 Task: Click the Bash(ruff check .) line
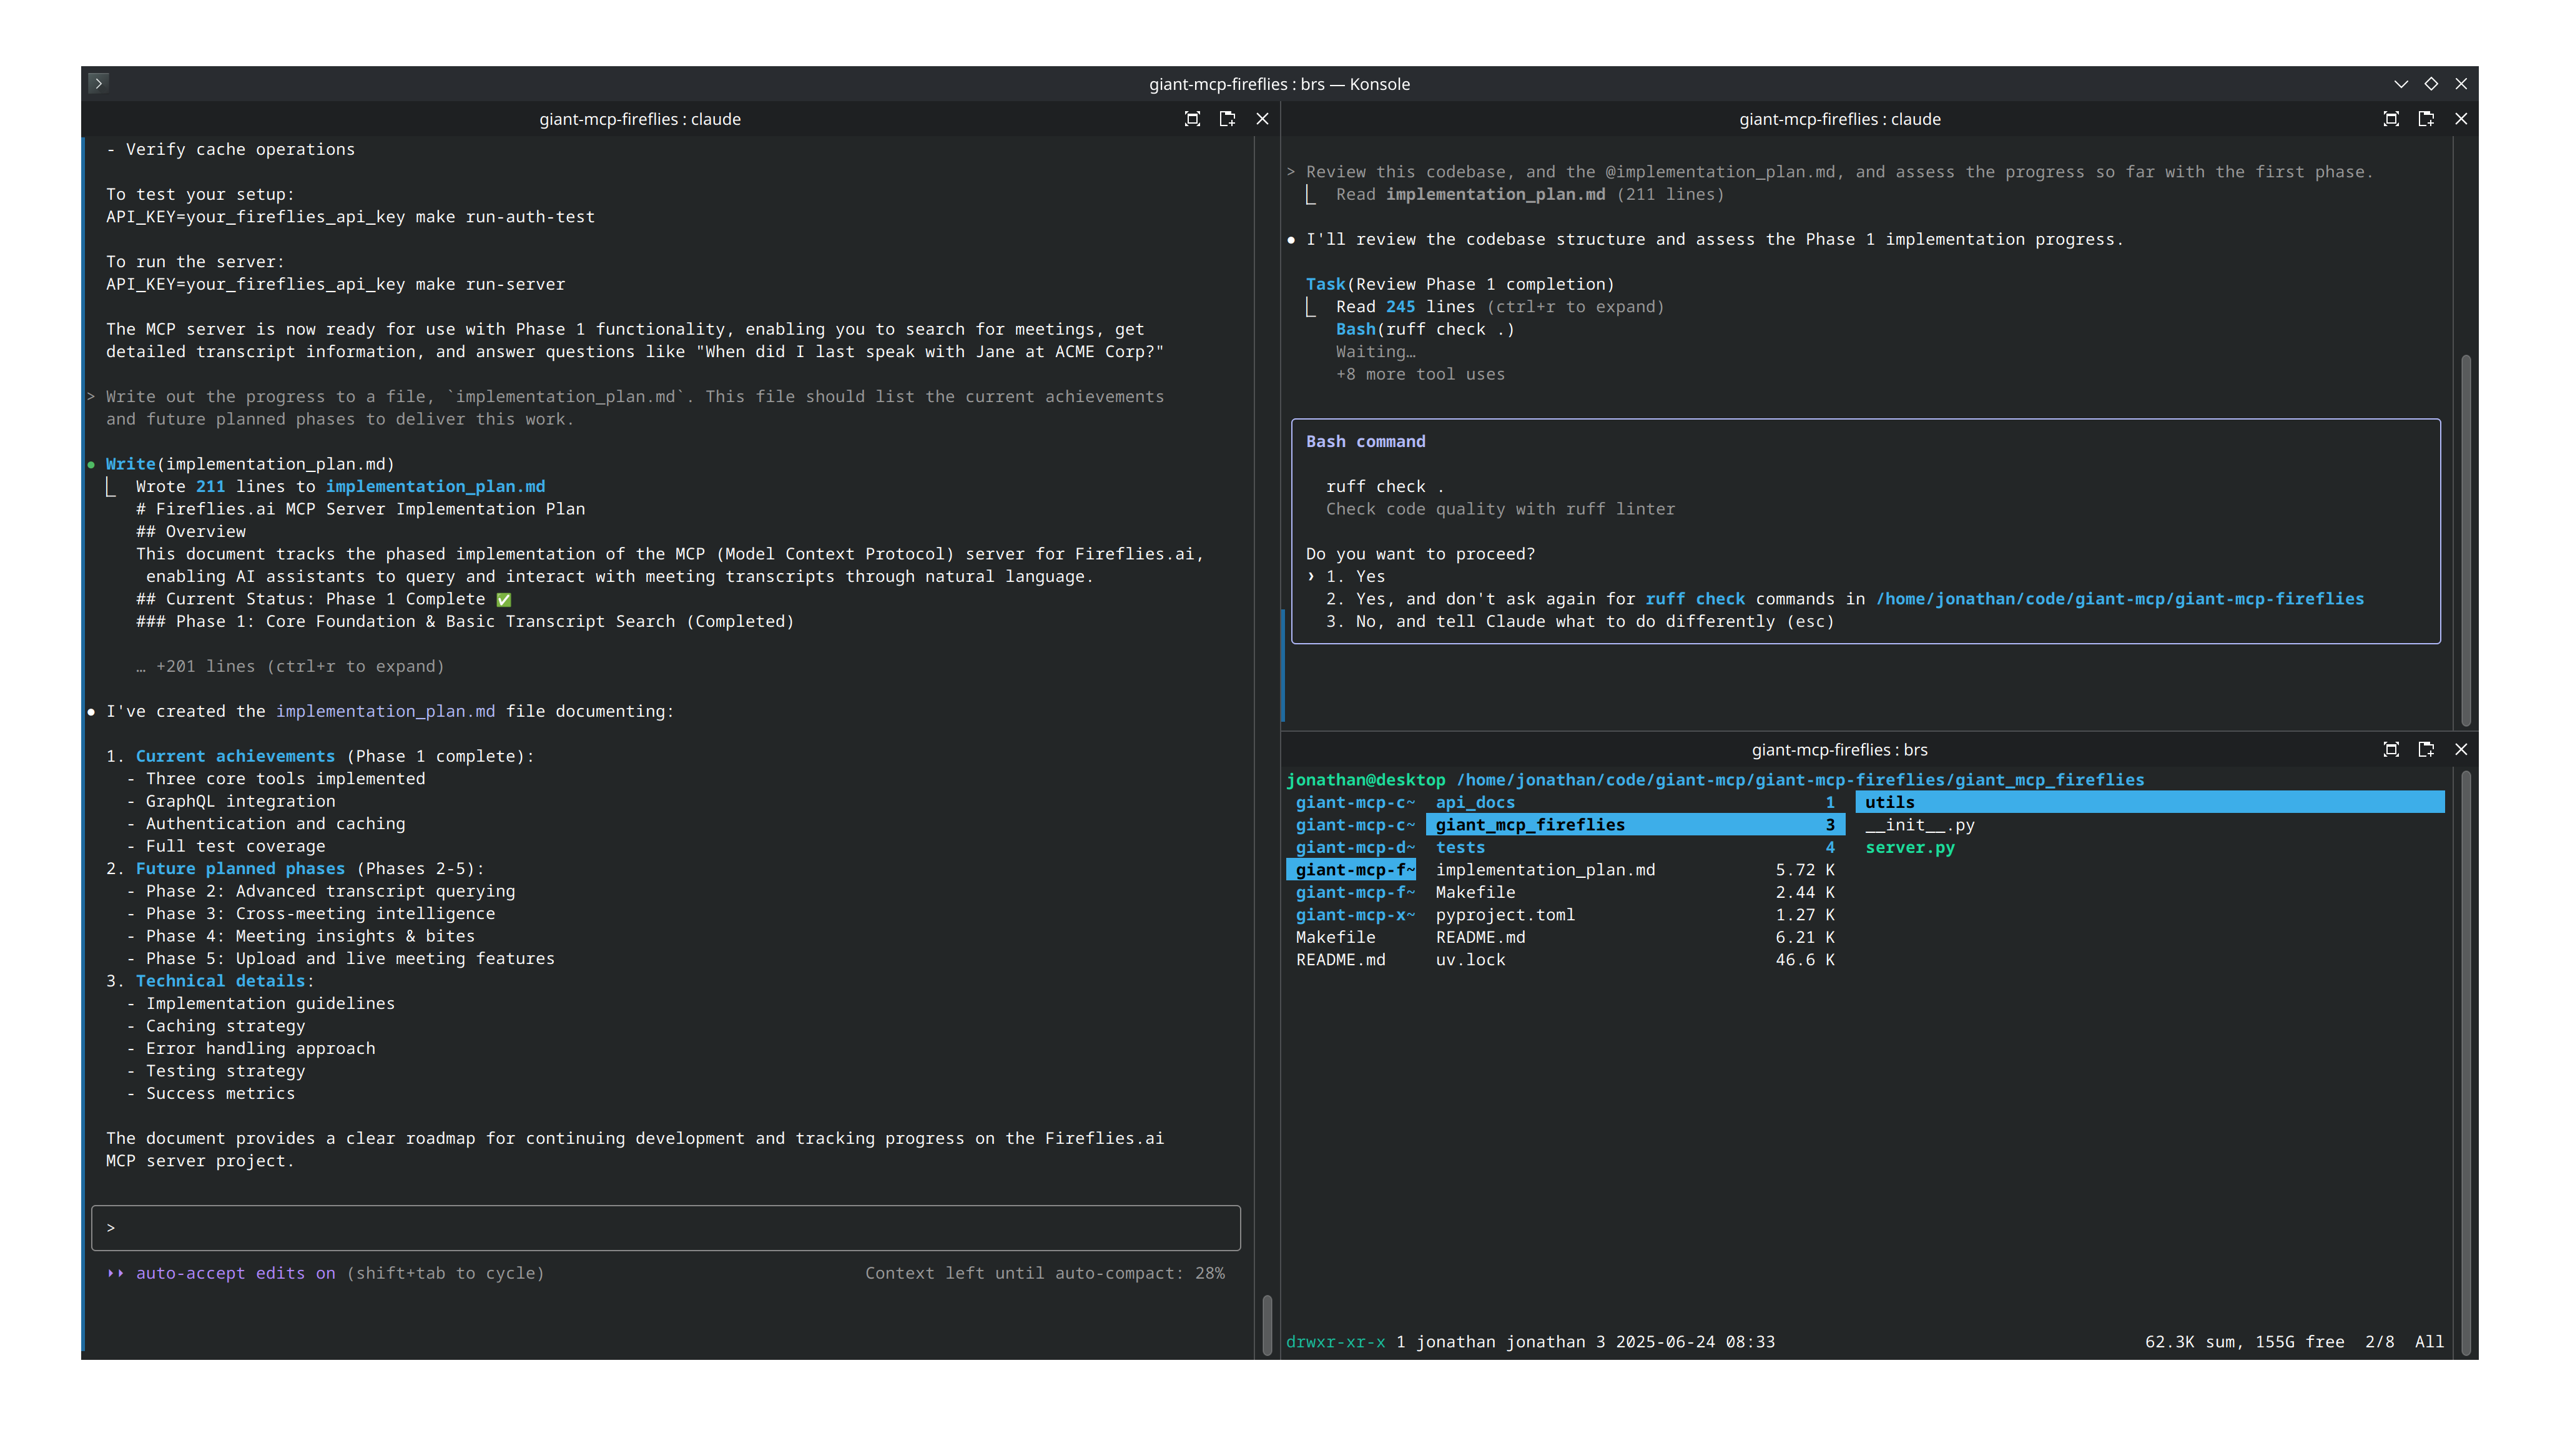point(1425,329)
